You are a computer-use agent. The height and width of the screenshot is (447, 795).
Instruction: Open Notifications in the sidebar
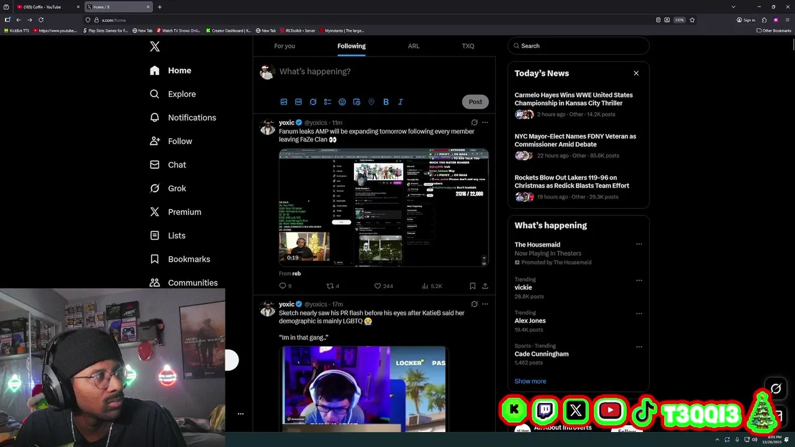183,117
